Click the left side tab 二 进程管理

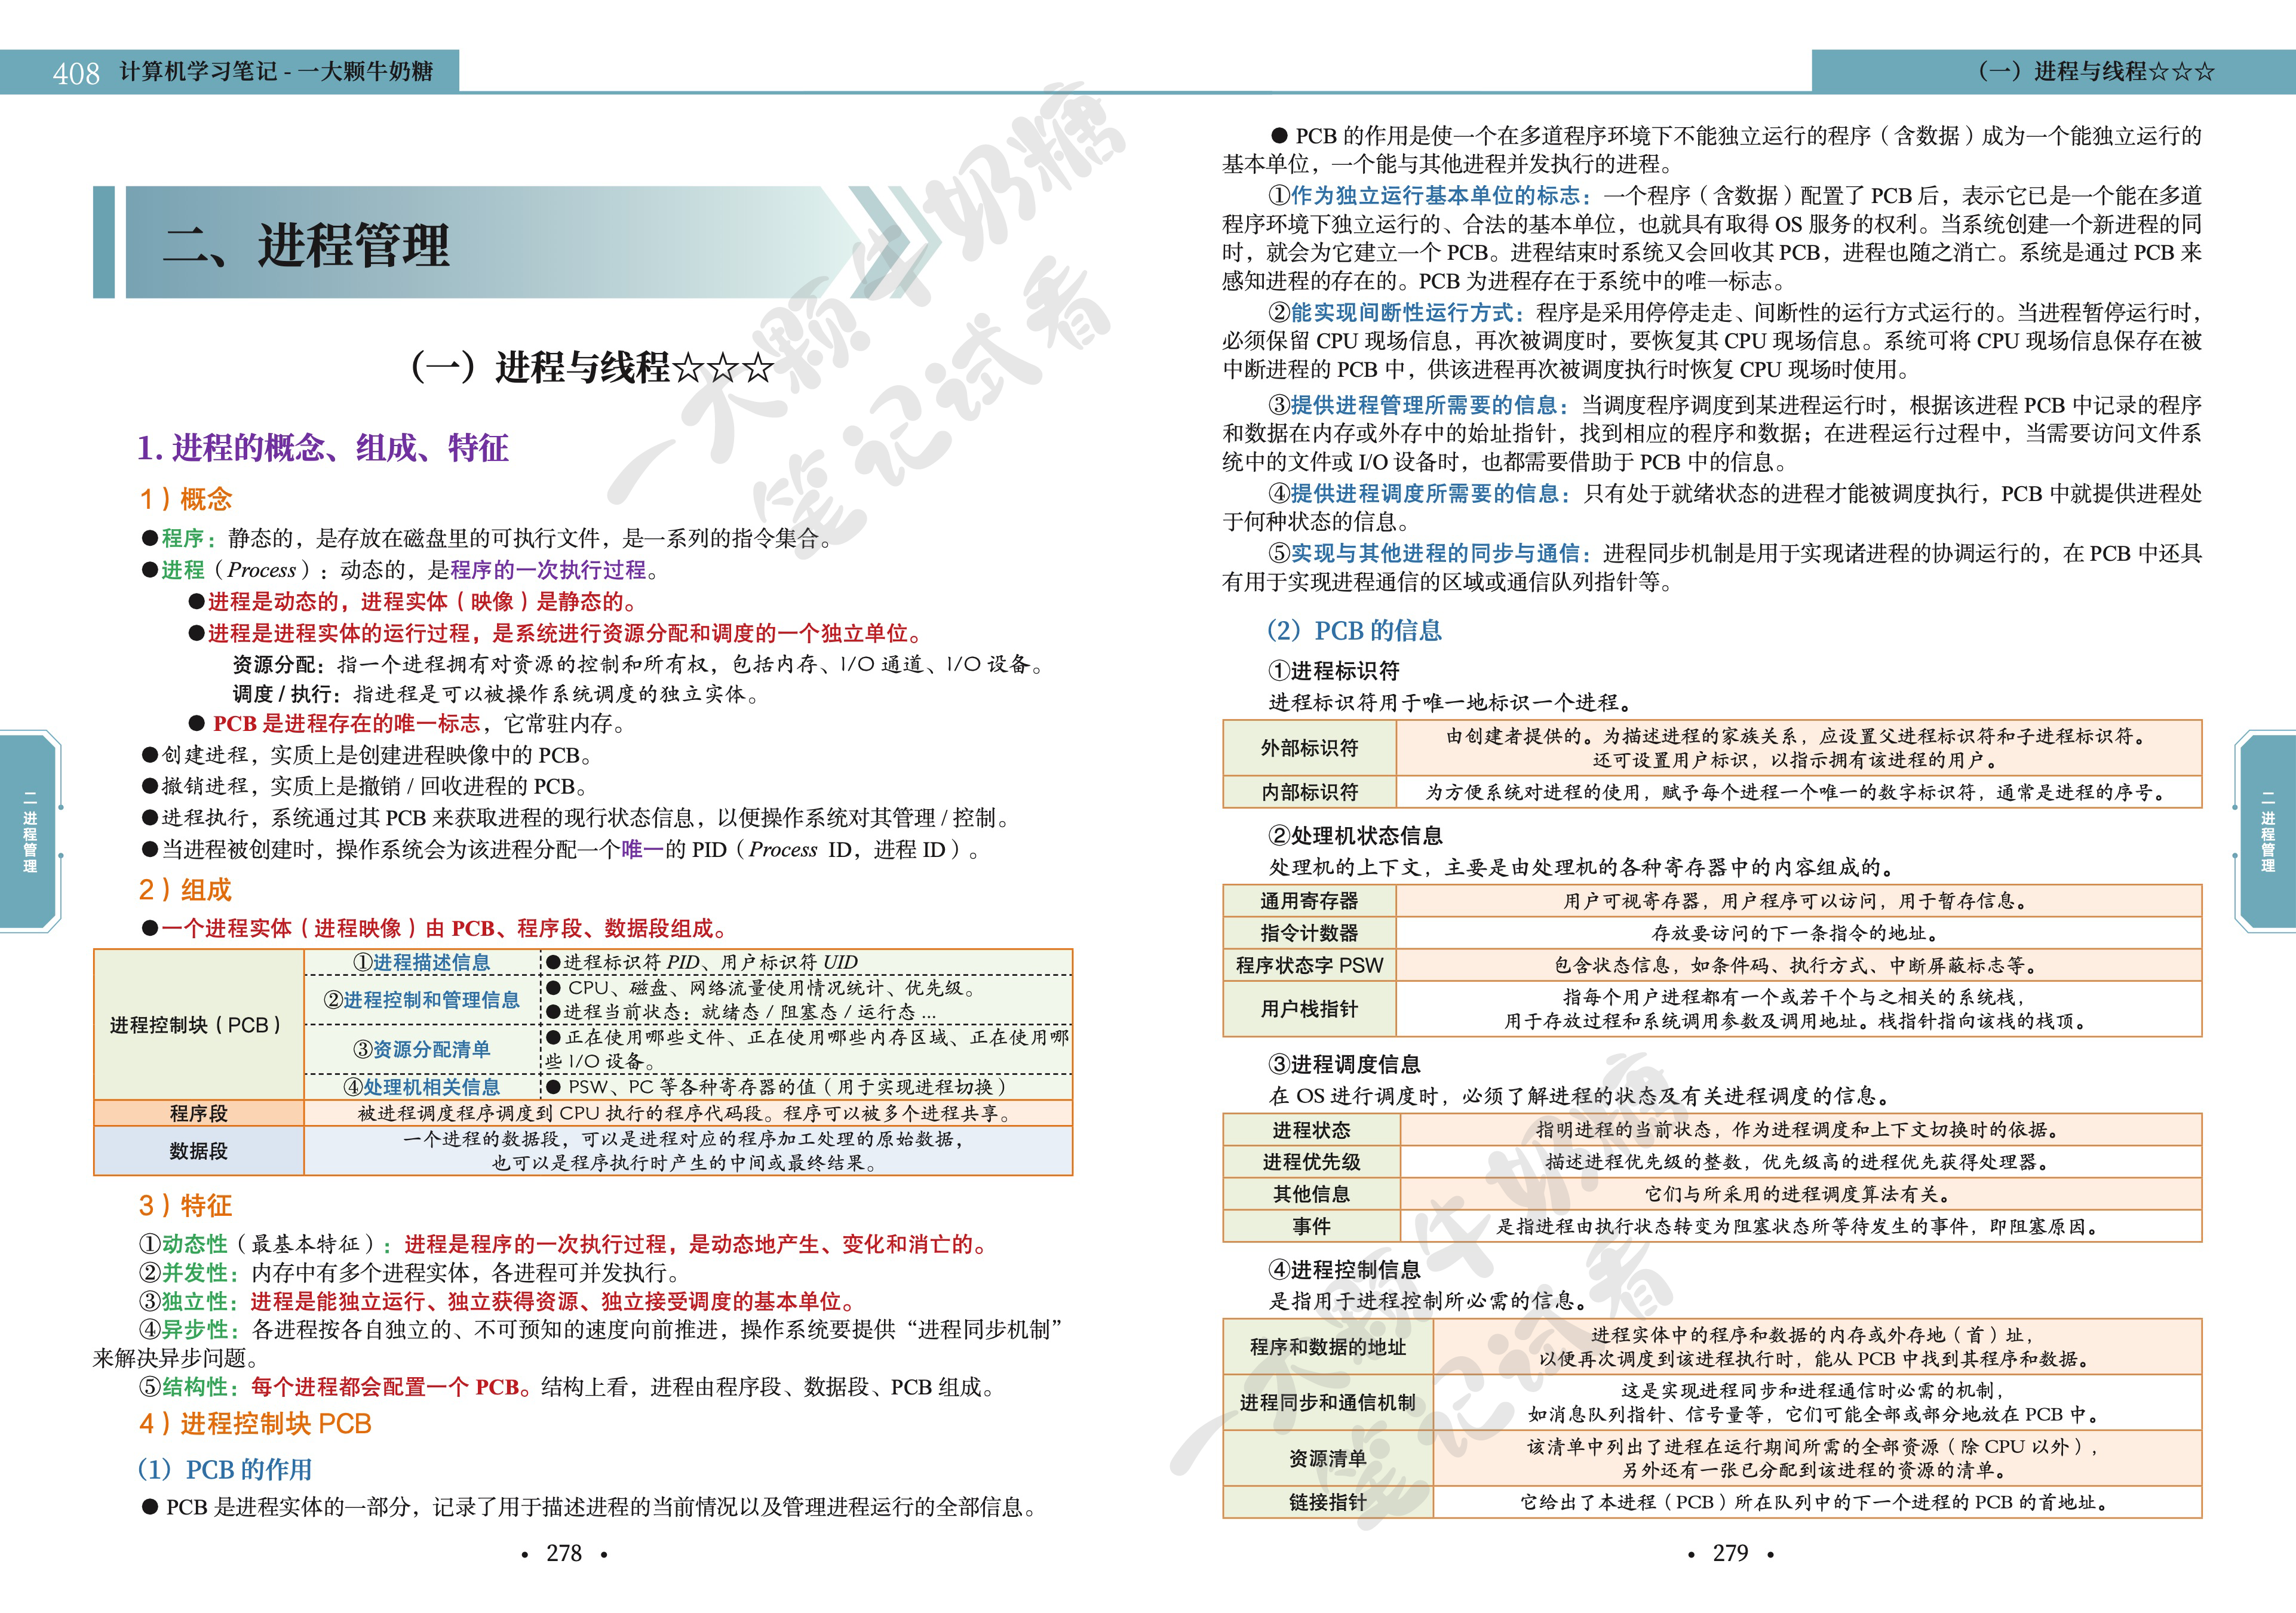tap(30, 832)
